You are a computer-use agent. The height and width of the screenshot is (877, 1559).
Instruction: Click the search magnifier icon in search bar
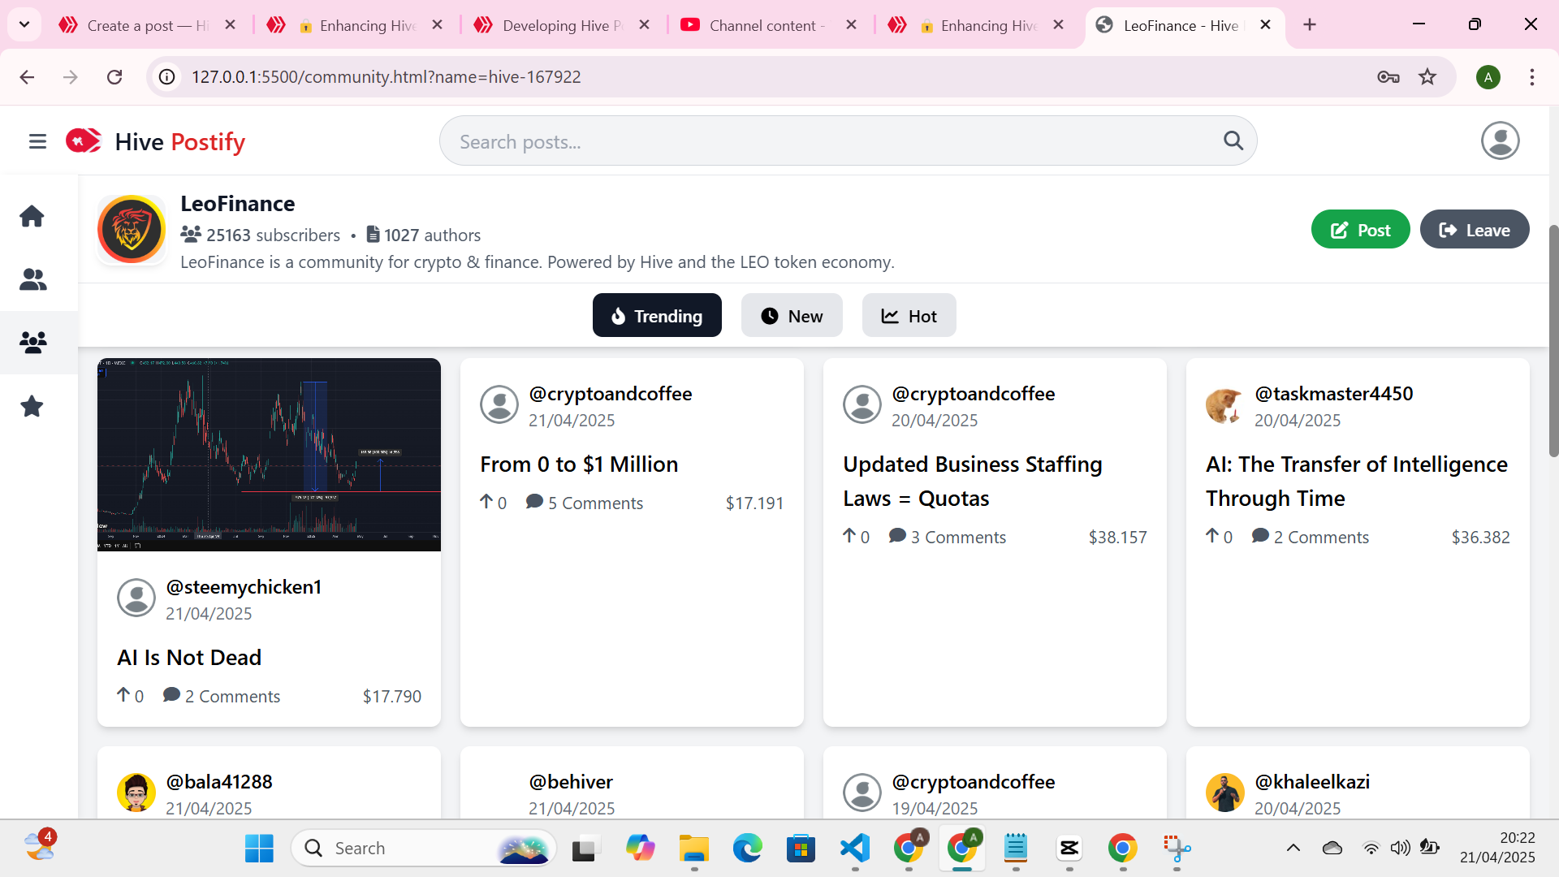(1233, 141)
